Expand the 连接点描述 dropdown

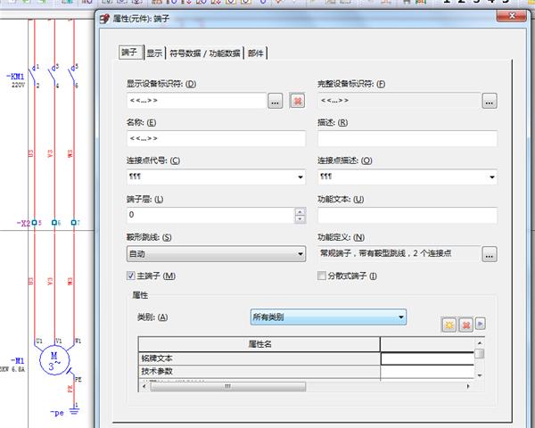pos(491,177)
